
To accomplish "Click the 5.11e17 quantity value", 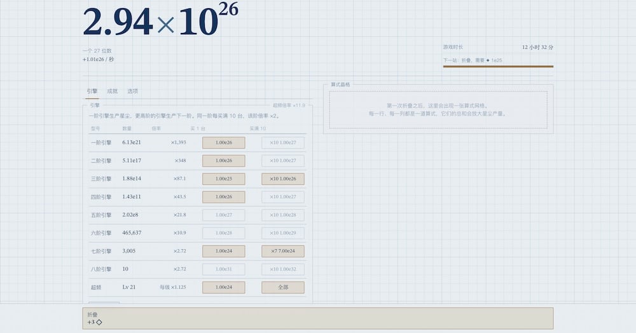I will pyautogui.click(x=132, y=160).
